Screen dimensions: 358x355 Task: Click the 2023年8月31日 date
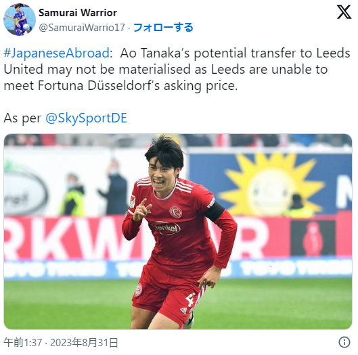pos(84,342)
